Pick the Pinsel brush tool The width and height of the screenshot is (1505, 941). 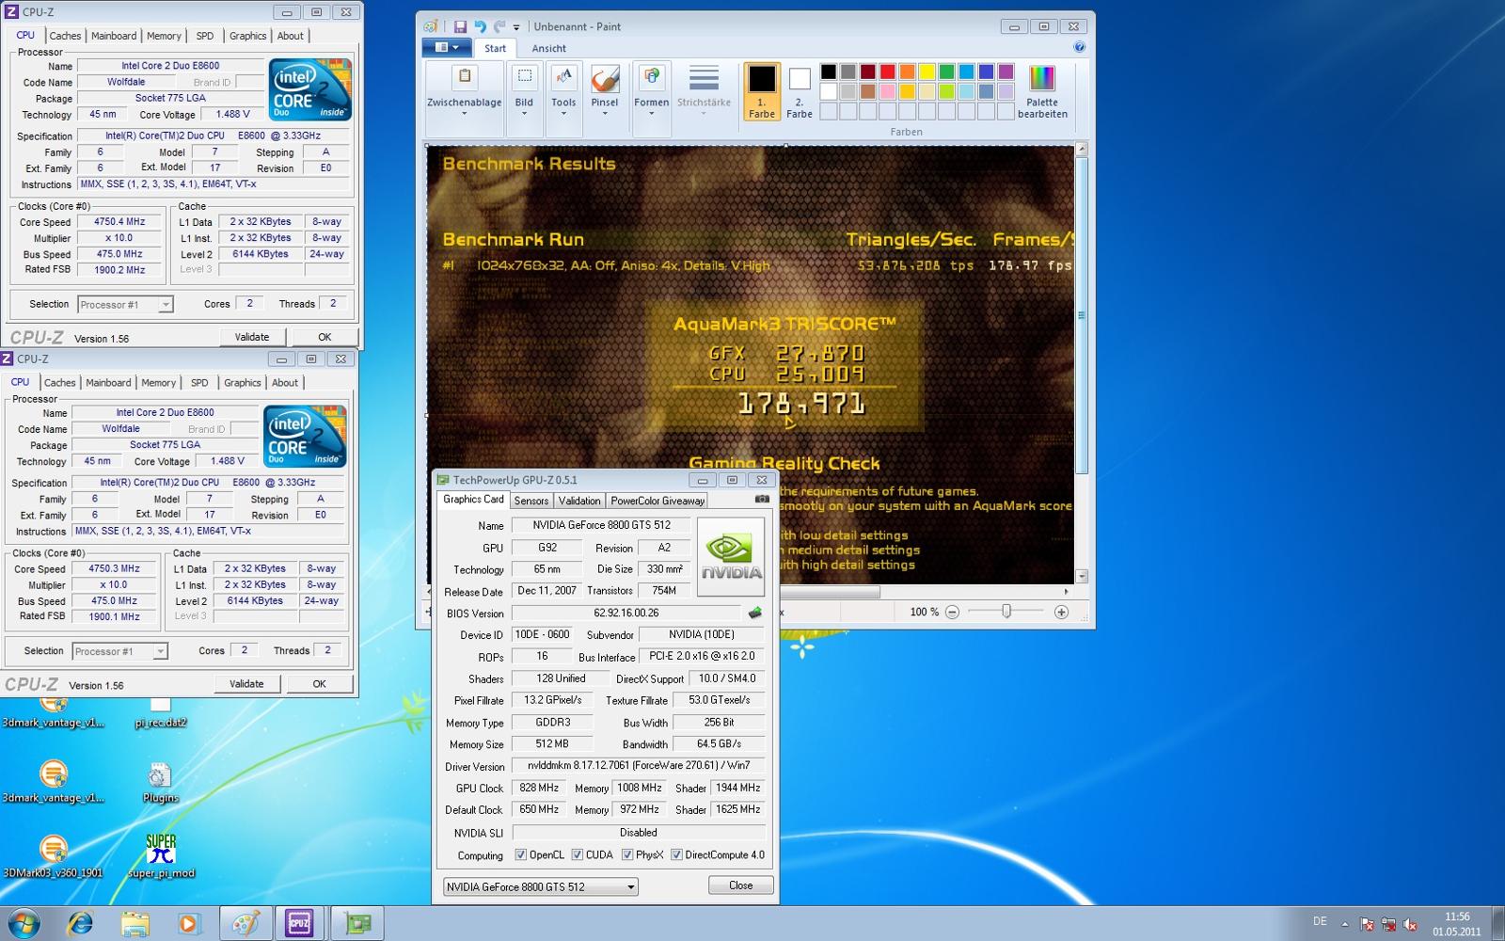click(605, 77)
